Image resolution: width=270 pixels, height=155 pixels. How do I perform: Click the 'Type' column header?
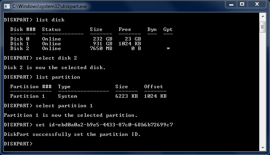point(64,87)
